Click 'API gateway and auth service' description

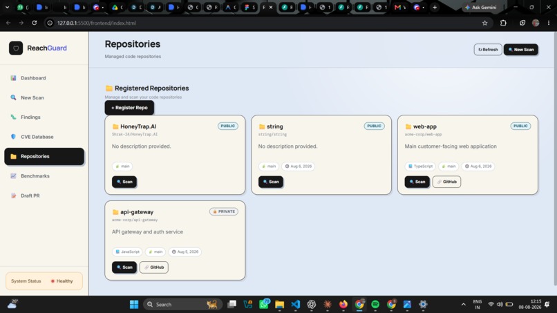[147, 231]
